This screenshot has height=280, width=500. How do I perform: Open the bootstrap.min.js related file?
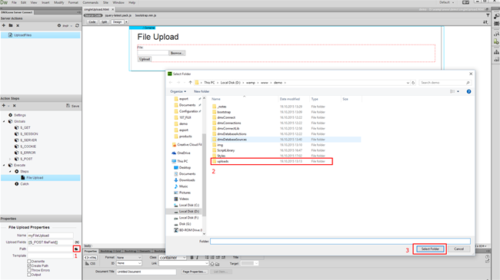coord(145,15)
